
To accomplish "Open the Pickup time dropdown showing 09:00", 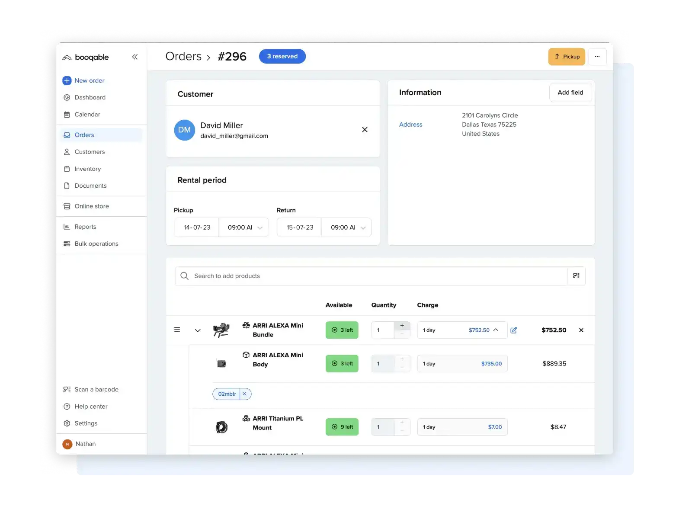I will click(x=243, y=227).
